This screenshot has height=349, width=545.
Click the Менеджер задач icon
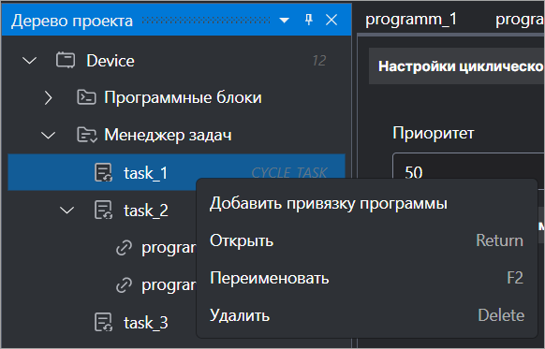pos(86,135)
